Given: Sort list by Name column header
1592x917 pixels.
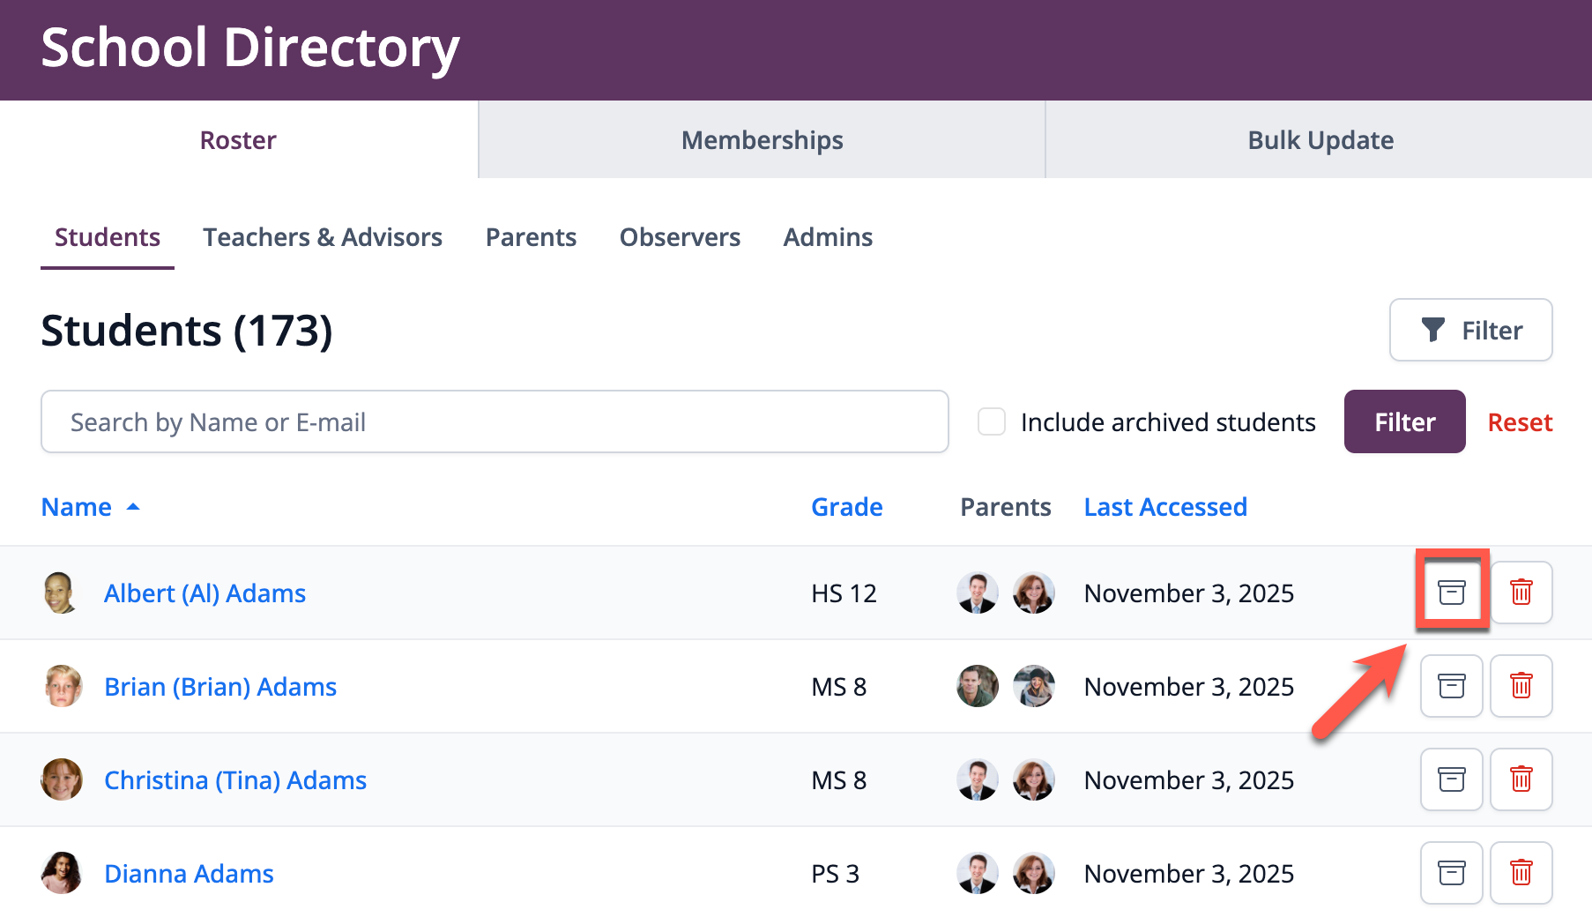Looking at the screenshot, I should pos(77,507).
